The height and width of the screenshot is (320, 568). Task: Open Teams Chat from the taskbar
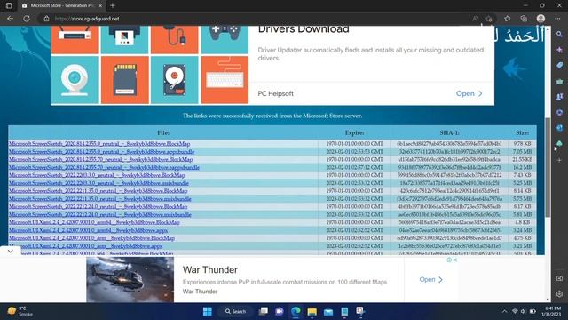click(280, 311)
